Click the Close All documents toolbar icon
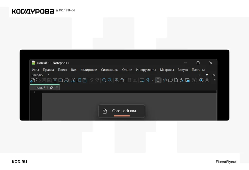The width and height of the screenshot is (249, 170). point(61,80)
